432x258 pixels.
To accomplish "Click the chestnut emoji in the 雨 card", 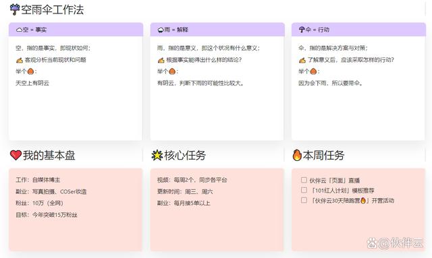I will coord(172,71).
